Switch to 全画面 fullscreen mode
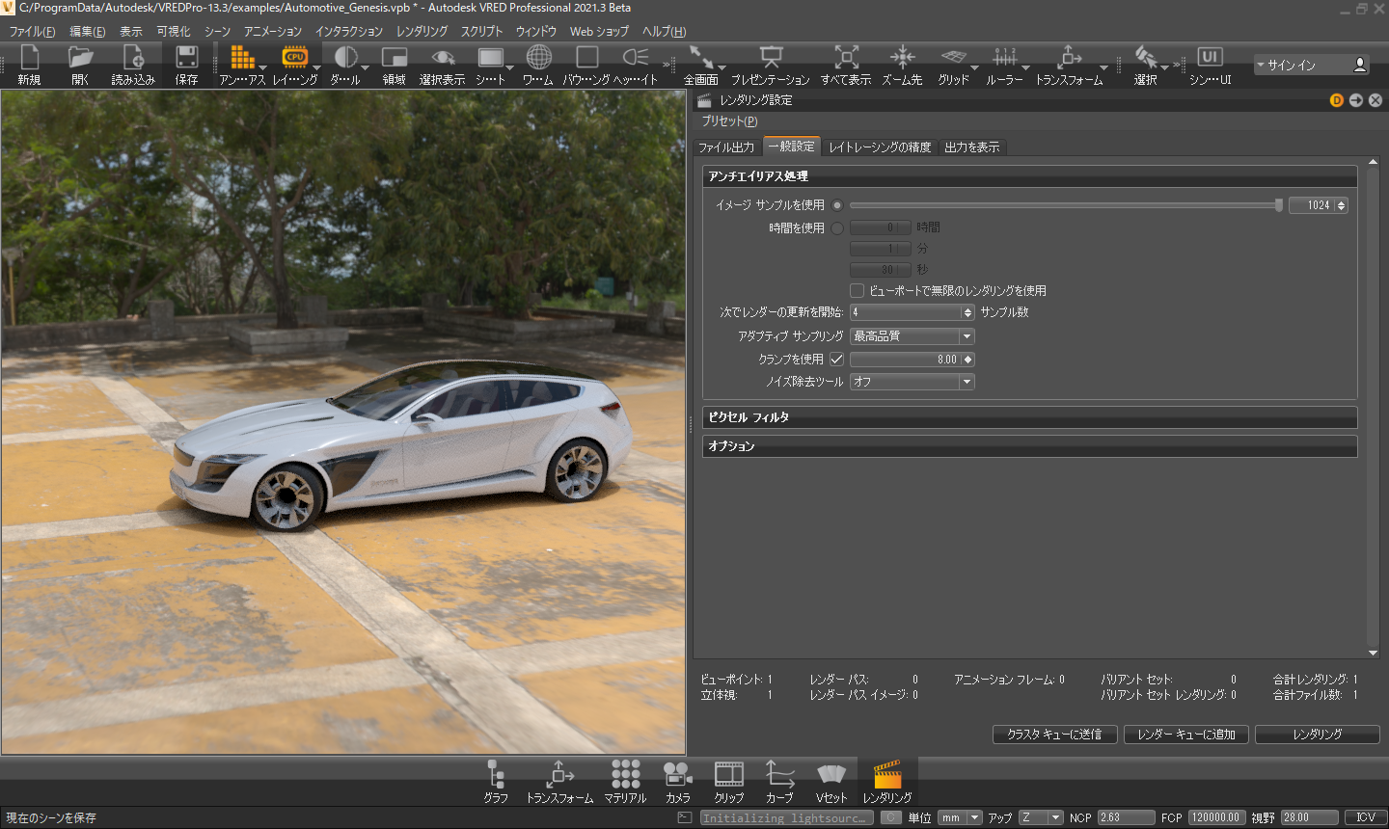The image size is (1389, 829). tap(701, 58)
